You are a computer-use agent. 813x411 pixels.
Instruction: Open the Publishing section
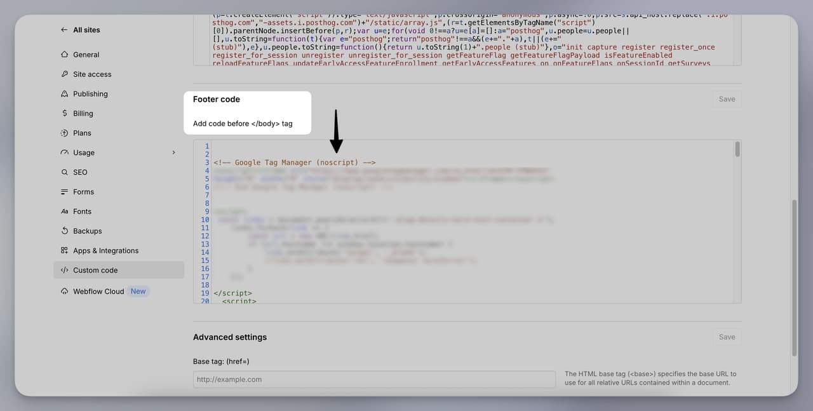point(119,94)
